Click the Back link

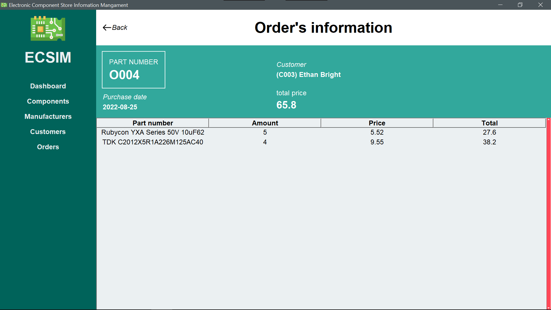119,28
